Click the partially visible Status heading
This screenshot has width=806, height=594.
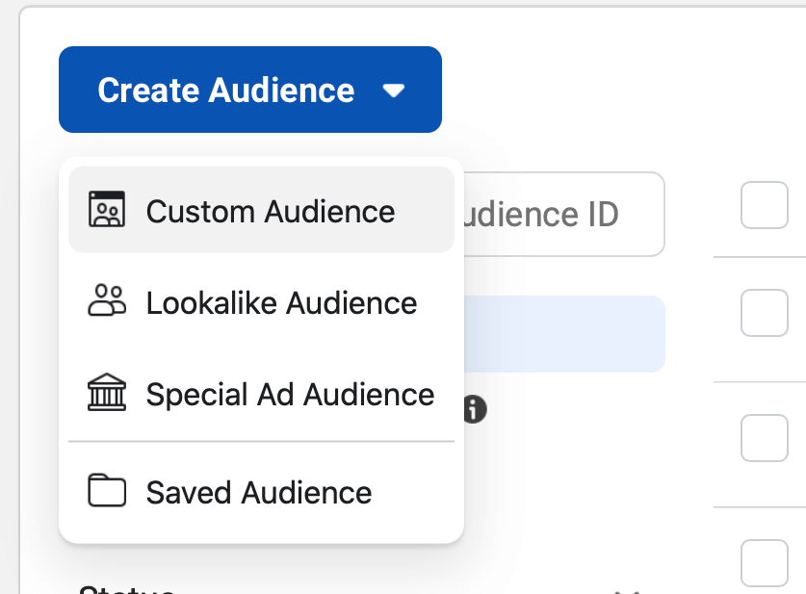[x=127, y=589]
